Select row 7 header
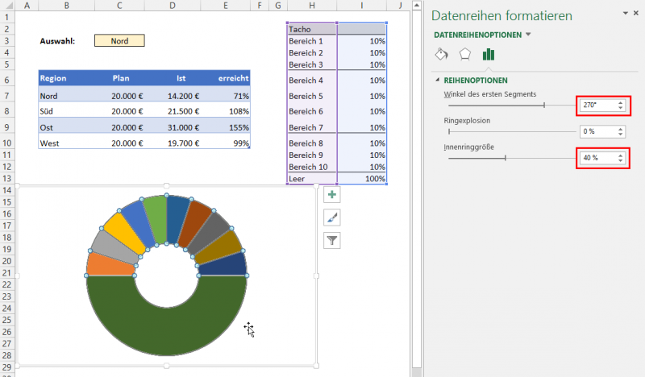The width and height of the screenshot is (645, 377). pos(7,95)
